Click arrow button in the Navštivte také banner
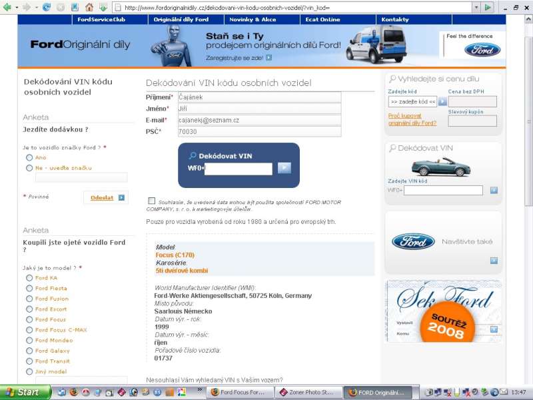Screen dimensions: 533x400 [x=494, y=261]
